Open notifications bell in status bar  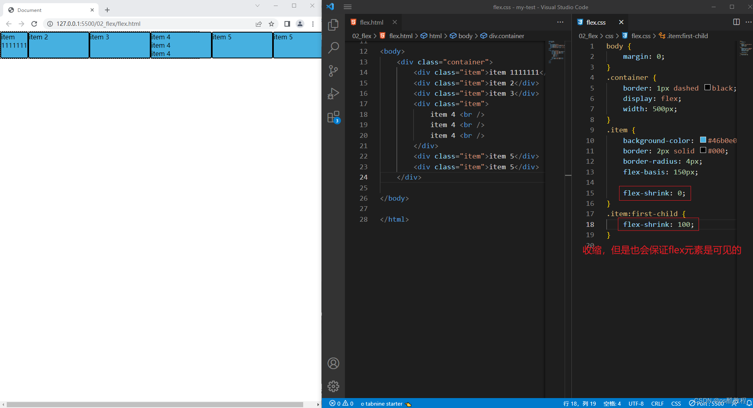[749, 404]
